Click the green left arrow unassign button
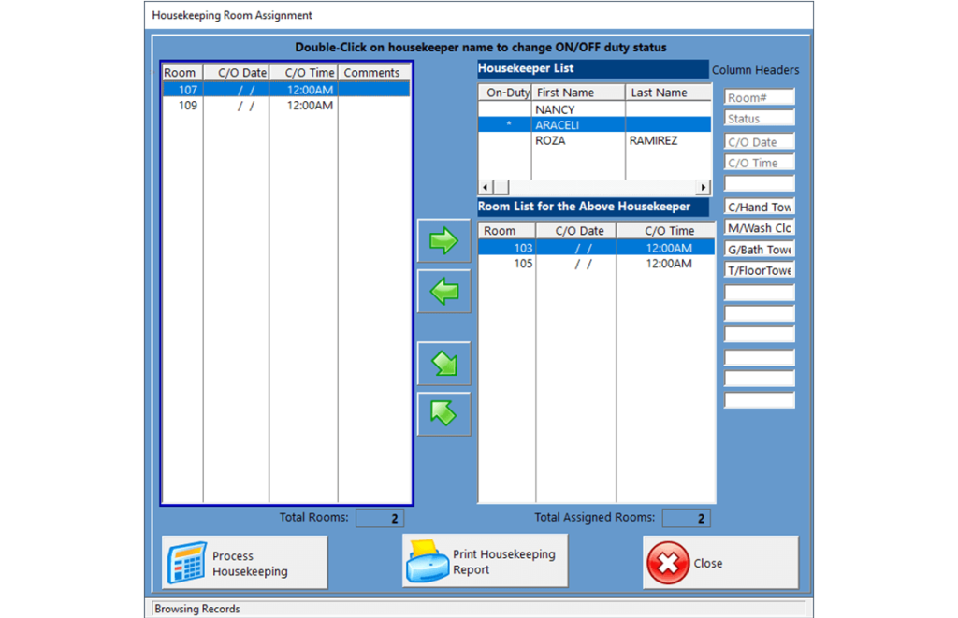This screenshot has width=958, height=618. pos(443,292)
